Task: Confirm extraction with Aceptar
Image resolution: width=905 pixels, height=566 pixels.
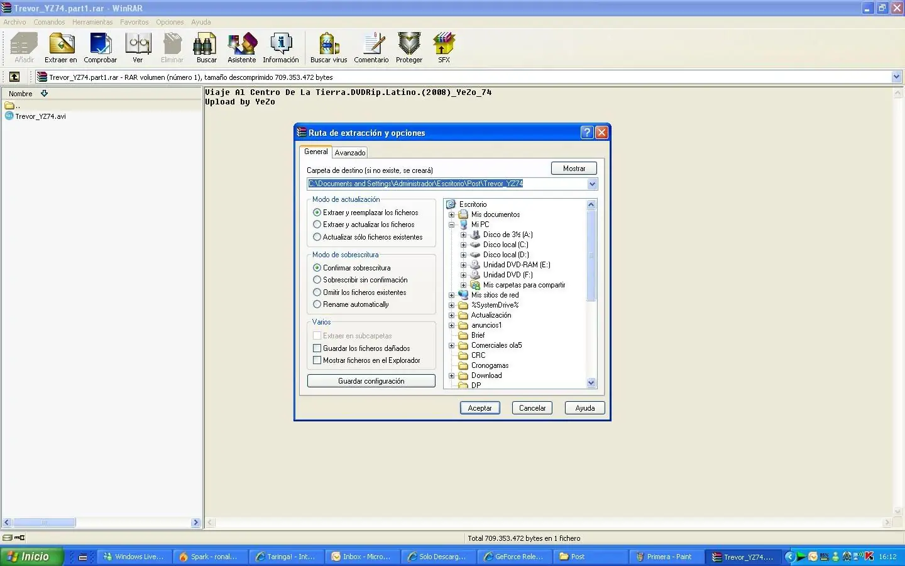Action: tap(480, 408)
